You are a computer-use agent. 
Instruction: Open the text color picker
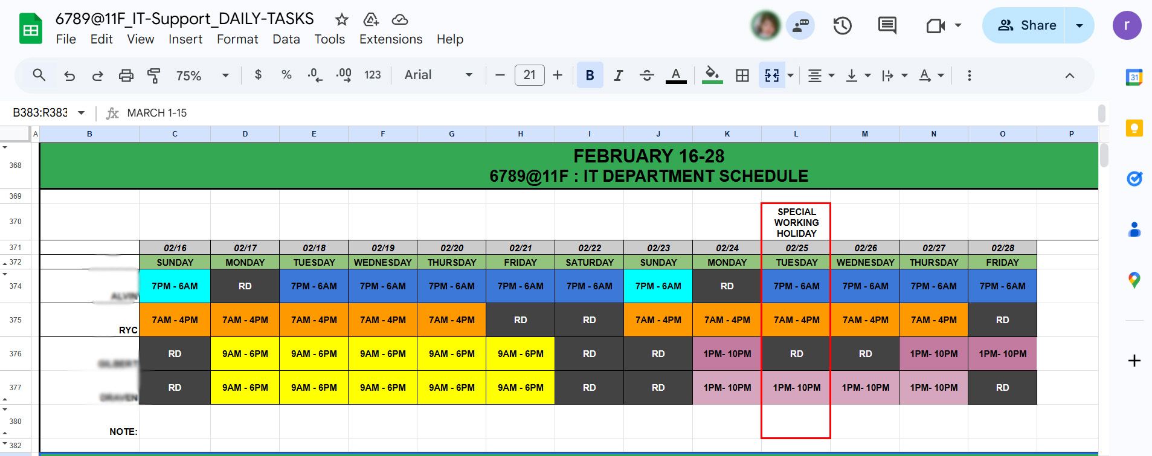pos(676,75)
